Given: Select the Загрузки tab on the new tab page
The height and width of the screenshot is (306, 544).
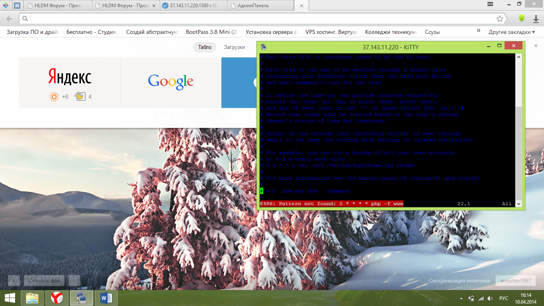Looking at the screenshot, I should [234, 47].
